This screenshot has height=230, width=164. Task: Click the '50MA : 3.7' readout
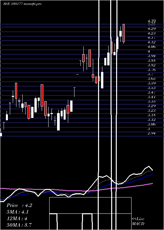pyautogui.click(x=19, y=225)
